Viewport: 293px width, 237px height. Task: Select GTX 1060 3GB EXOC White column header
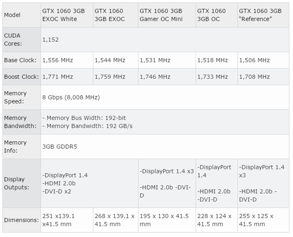tap(67, 15)
